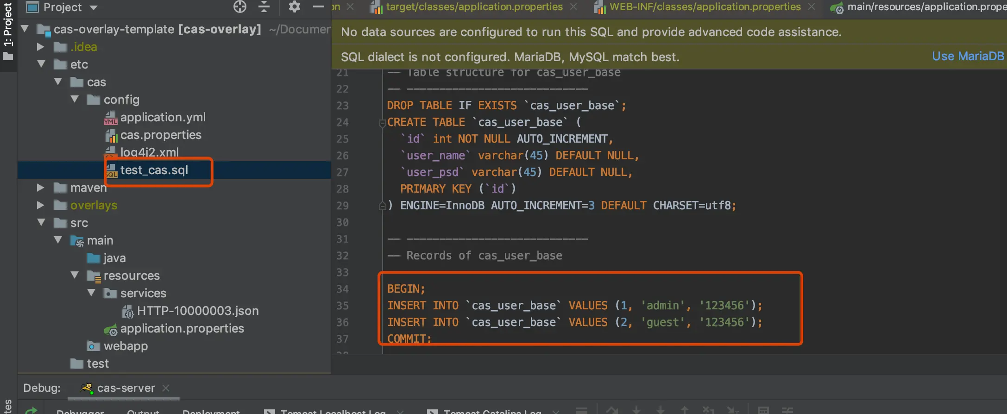Click the INSERT line with 'guest' values
The image size is (1007, 414).
[575, 322]
